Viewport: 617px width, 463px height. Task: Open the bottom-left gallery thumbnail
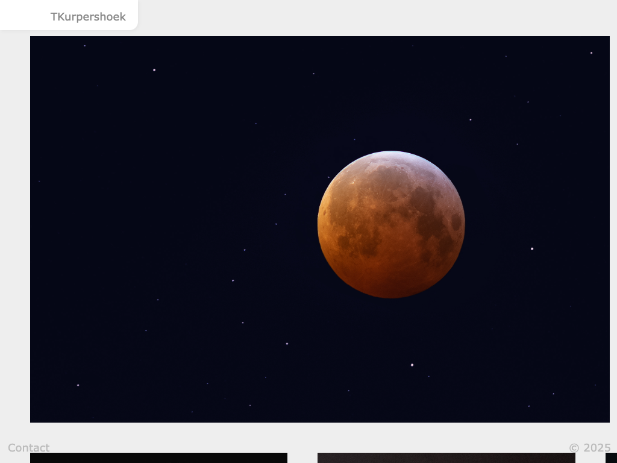pyautogui.click(x=158, y=458)
